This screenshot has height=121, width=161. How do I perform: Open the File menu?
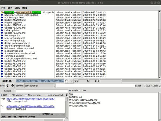[3, 8]
